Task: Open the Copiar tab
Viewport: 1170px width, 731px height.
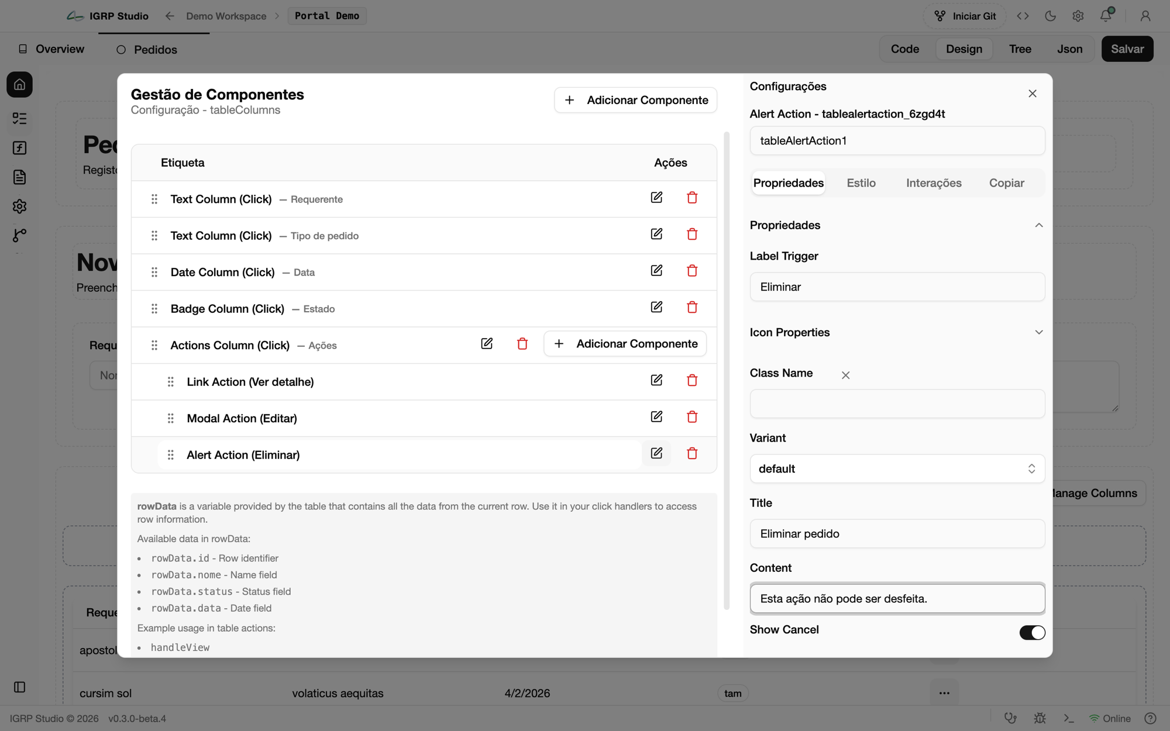Action: click(x=1006, y=183)
